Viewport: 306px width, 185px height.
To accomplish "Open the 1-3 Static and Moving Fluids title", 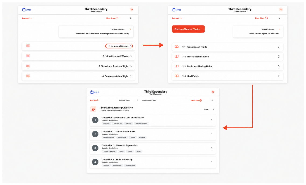I will click(x=197, y=67).
